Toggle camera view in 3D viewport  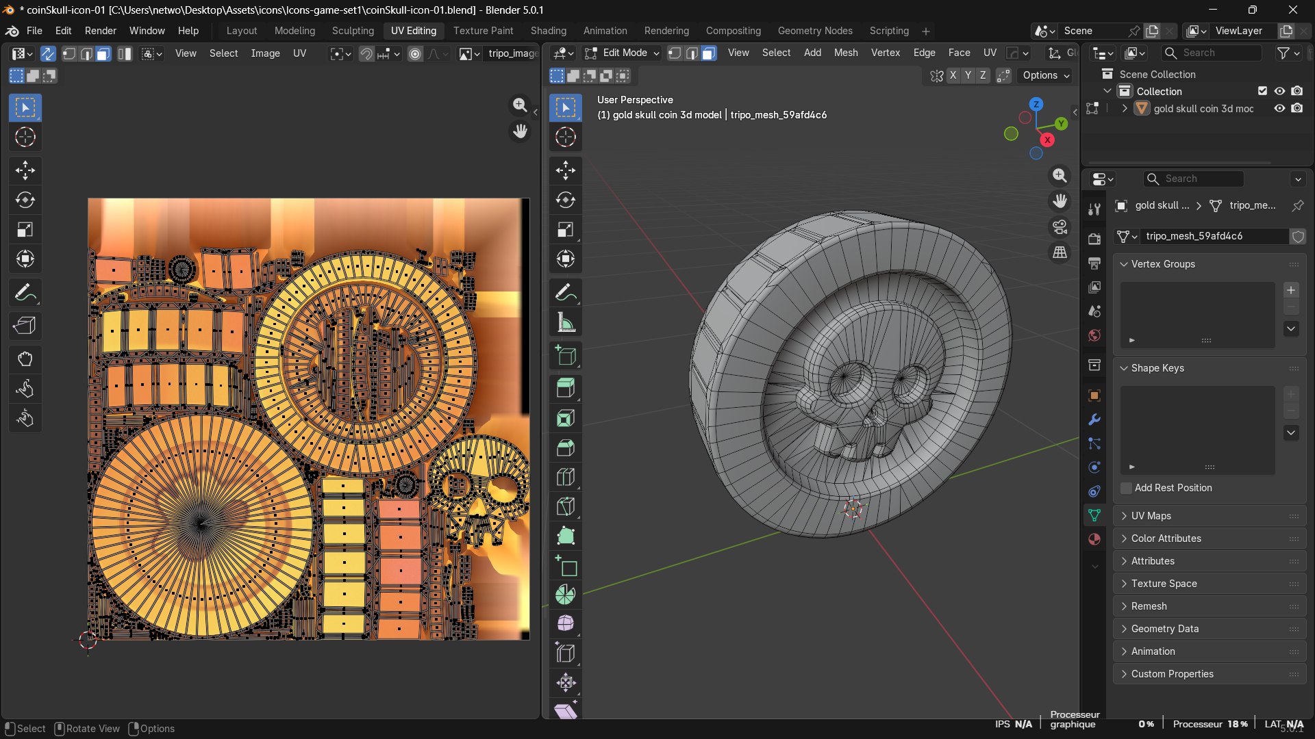pyautogui.click(x=1060, y=226)
